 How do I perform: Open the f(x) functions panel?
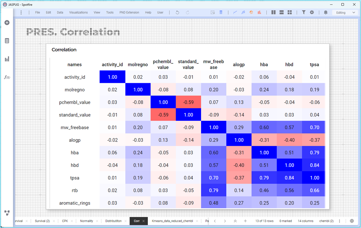(x=7, y=77)
